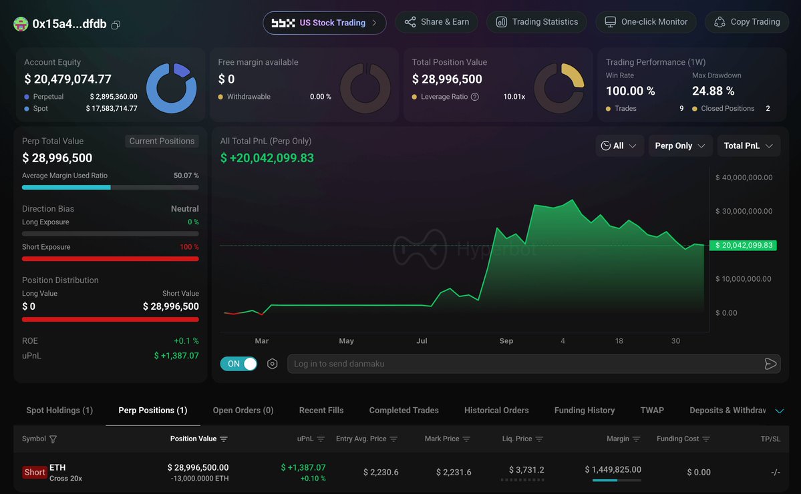Open the Symbol column filter funnel
This screenshot has width=801, height=494.
53,439
